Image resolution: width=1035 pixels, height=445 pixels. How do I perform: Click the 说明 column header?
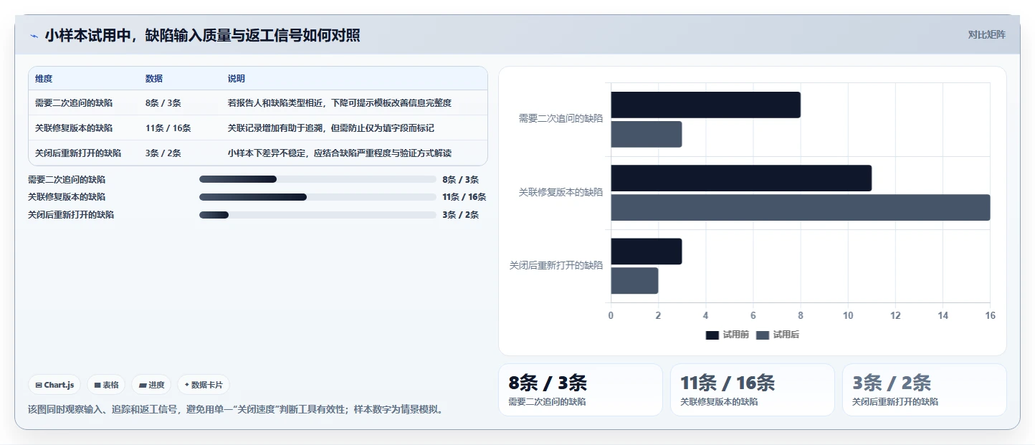tap(237, 79)
